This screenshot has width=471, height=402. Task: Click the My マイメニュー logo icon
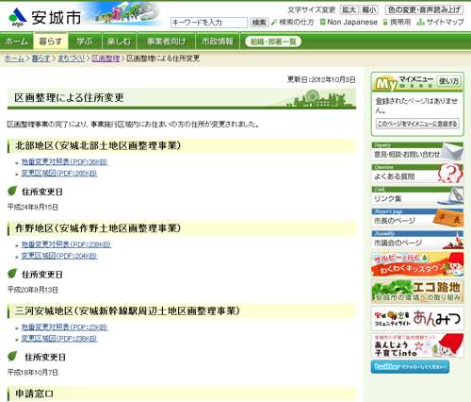coord(386,82)
